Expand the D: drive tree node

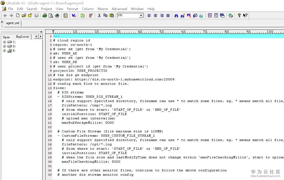point(4,46)
